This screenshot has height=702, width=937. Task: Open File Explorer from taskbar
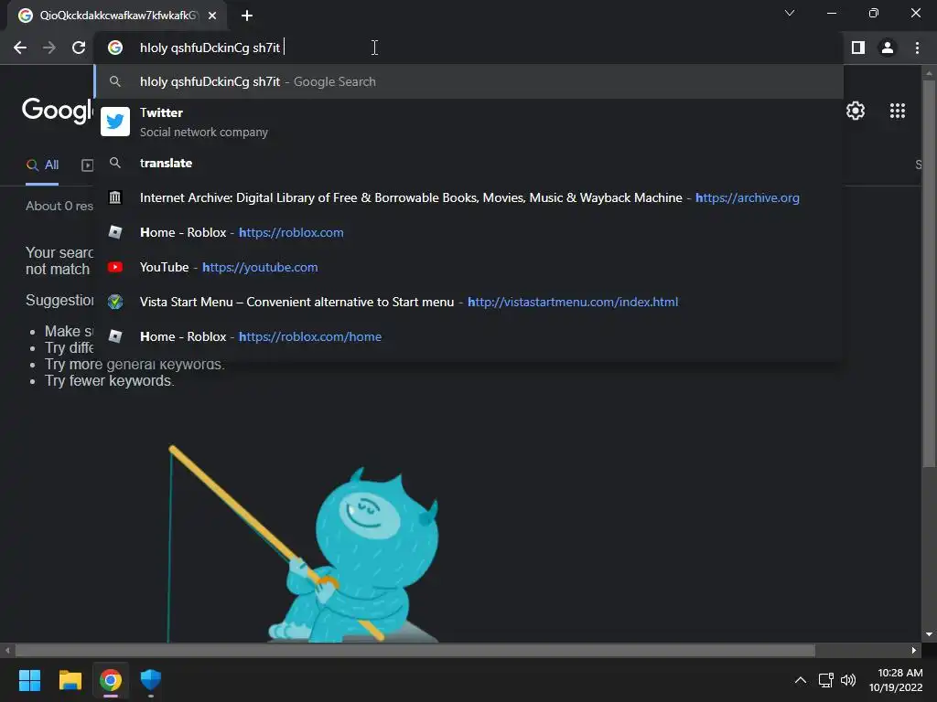point(70,680)
